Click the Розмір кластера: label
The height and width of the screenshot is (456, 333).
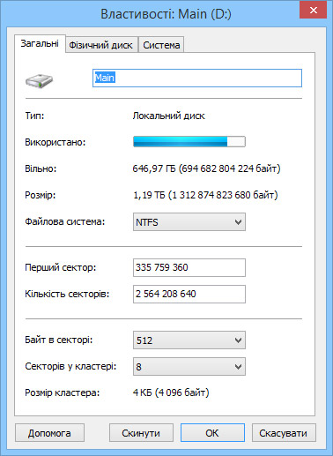[63, 392]
